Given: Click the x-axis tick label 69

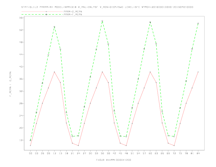Looking at the screenshot, I should coord(168,153).
